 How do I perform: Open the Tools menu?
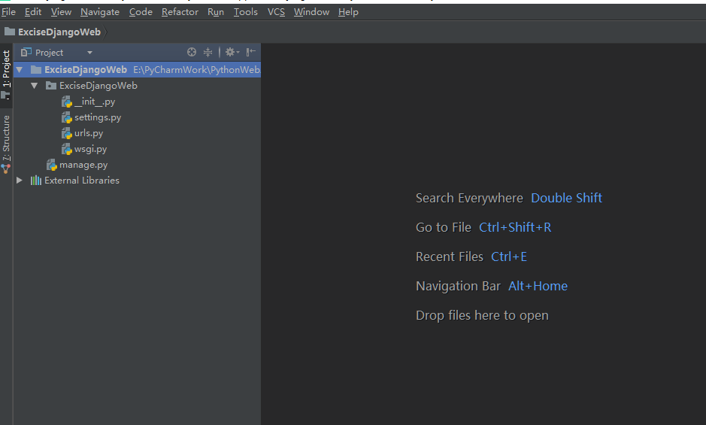click(245, 12)
